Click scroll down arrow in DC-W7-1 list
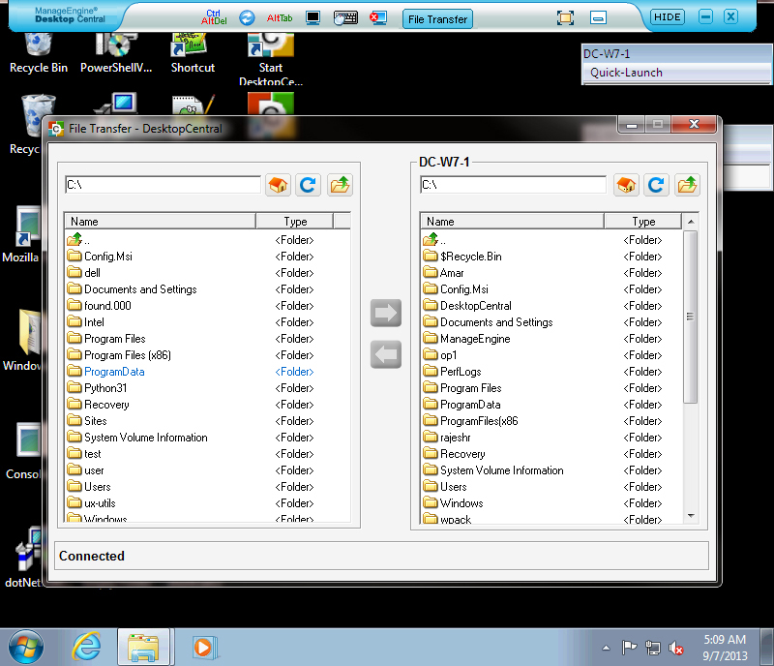Screen dimensions: 774x666 [691, 516]
